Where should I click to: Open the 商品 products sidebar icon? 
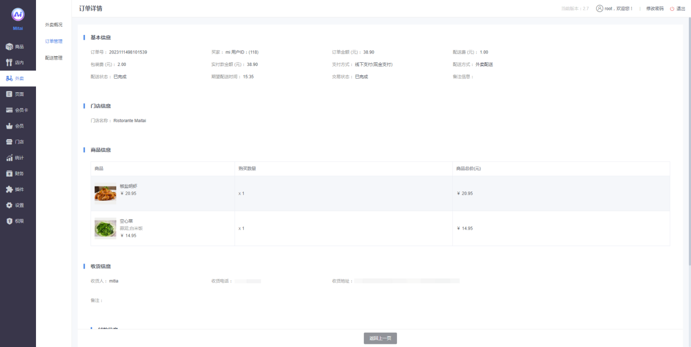9,47
